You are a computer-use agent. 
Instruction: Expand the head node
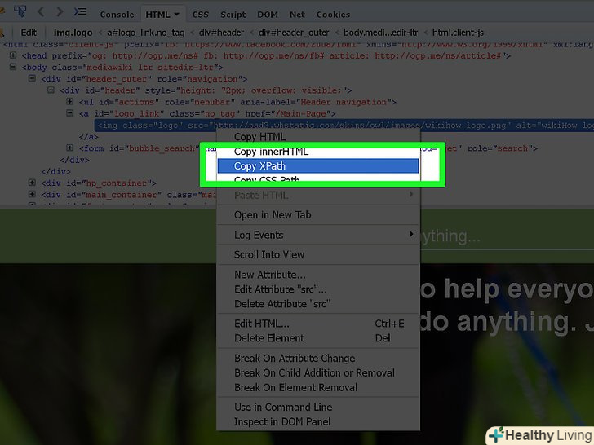[x=13, y=55]
